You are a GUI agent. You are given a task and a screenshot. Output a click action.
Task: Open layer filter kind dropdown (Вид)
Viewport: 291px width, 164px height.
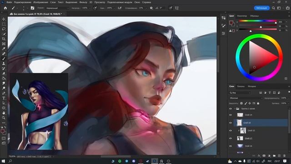click(240, 92)
